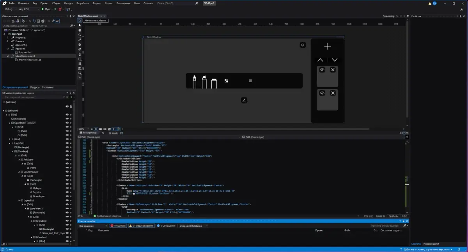Click the checkered color swatch in the paint toolbar
Screen dimensions: 468x252
point(226,81)
